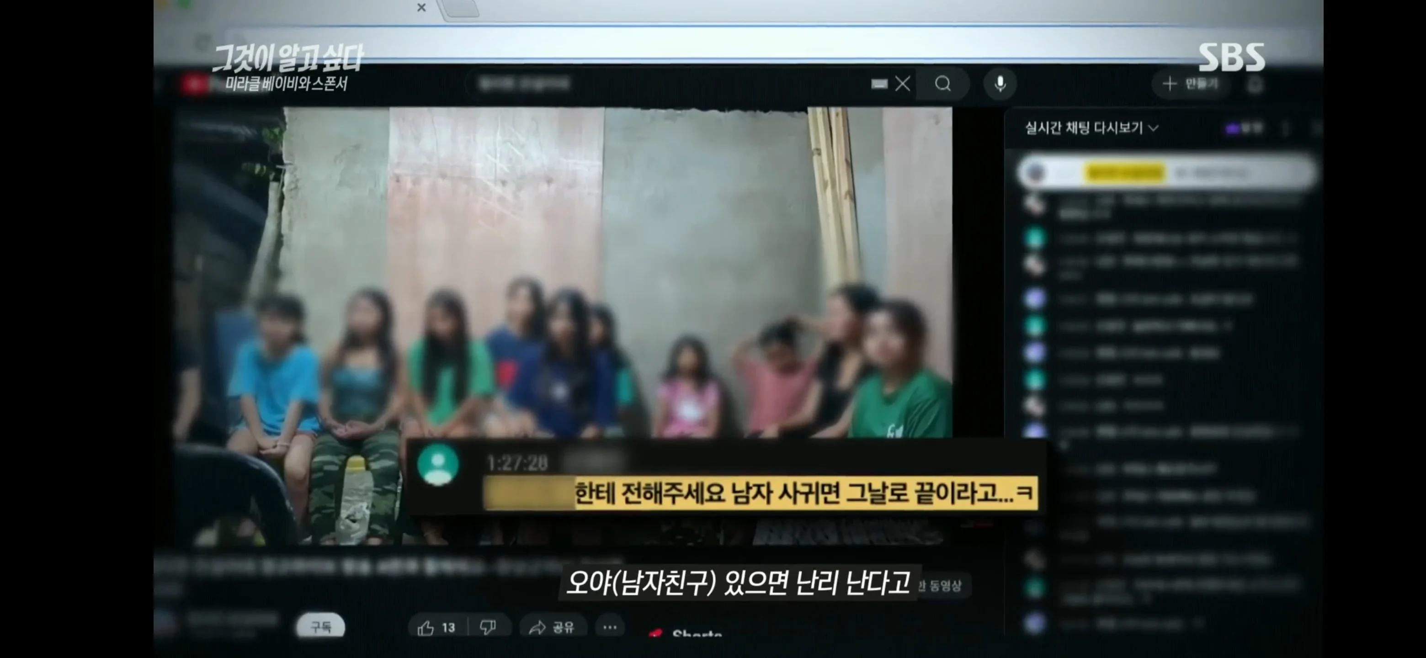
Task: Click the magnifier search button
Action: pyautogui.click(x=943, y=84)
